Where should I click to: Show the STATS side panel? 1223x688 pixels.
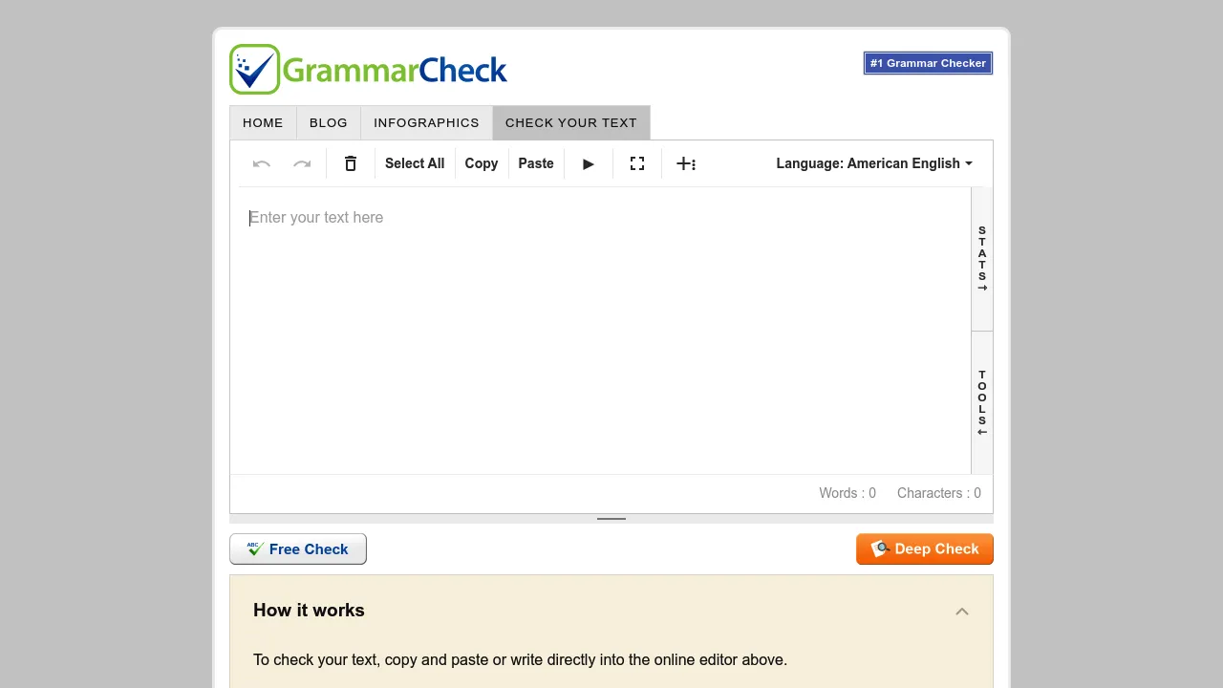pos(981,256)
